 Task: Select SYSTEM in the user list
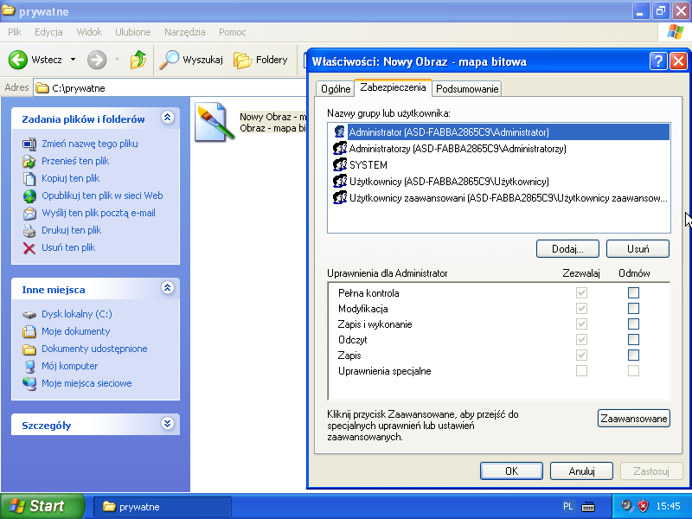pos(368,164)
